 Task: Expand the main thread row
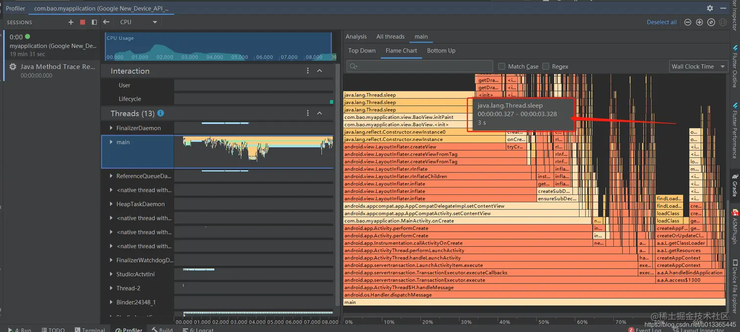pos(111,142)
